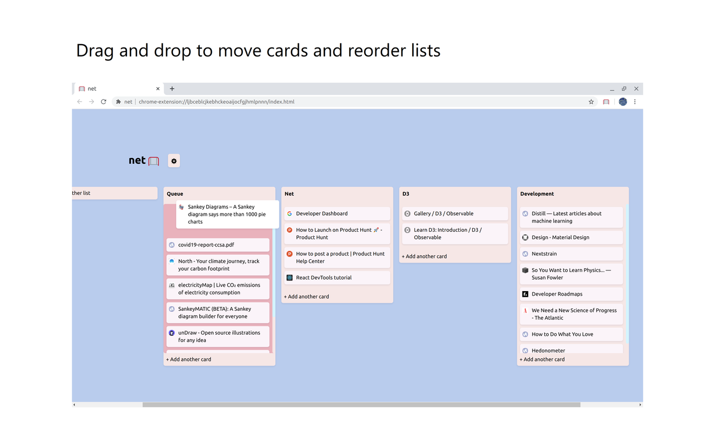Add another card to the D3 list

[x=424, y=256]
